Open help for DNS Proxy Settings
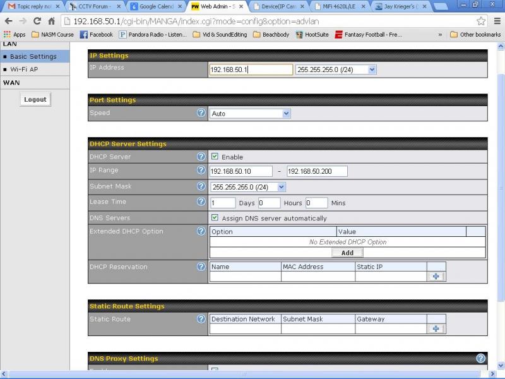Viewport: 505px width, 379px height. (480, 358)
